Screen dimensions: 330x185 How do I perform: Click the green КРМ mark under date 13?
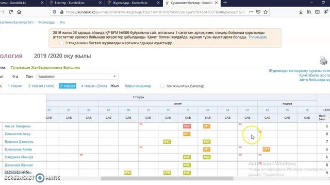167,173
